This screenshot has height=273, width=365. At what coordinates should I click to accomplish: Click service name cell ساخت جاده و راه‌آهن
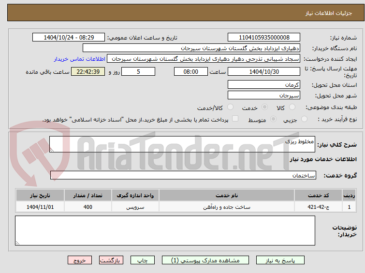tap(227, 207)
